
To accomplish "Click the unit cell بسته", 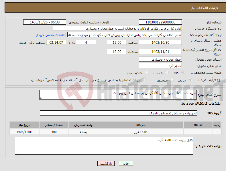I will (x=83, y=132).
